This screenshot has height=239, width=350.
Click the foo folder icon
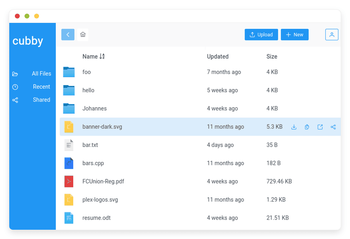pos(69,72)
